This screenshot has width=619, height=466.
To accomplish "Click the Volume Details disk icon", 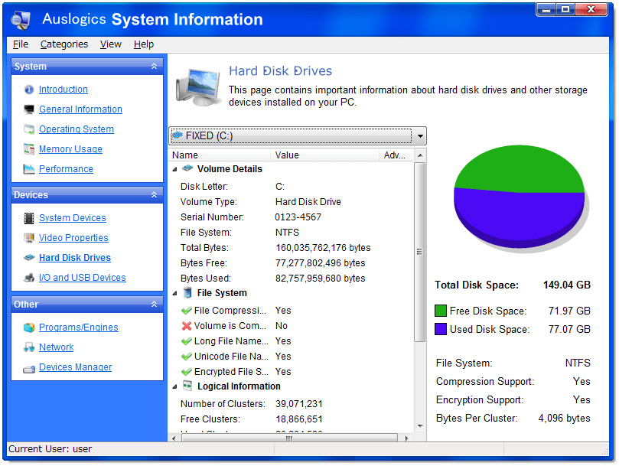I will point(187,168).
